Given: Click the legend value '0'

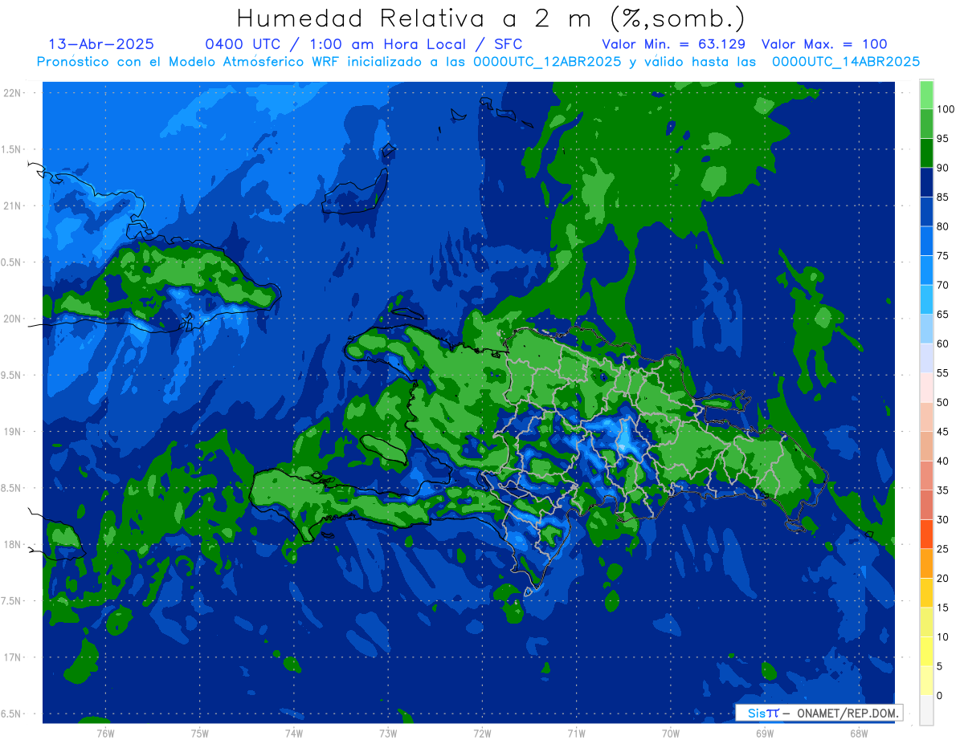Looking at the screenshot, I should [x=941, y=696].
